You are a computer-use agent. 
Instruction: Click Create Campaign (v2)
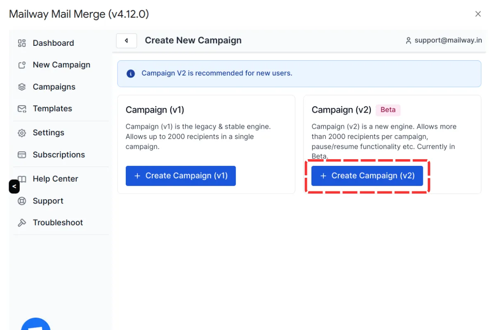(x=367, y=175)
